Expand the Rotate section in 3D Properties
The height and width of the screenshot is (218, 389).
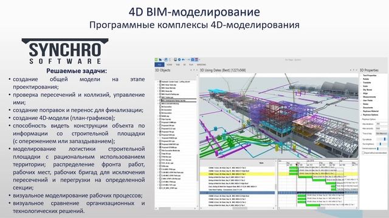pos(366,79)
